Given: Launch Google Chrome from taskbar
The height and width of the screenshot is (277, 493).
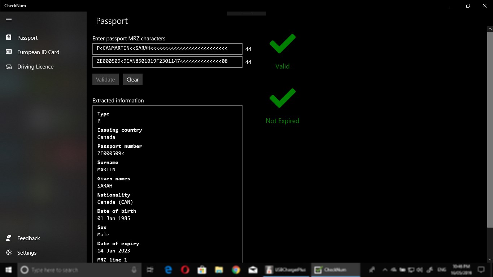Looking at the screenshot, I should 236,270.
